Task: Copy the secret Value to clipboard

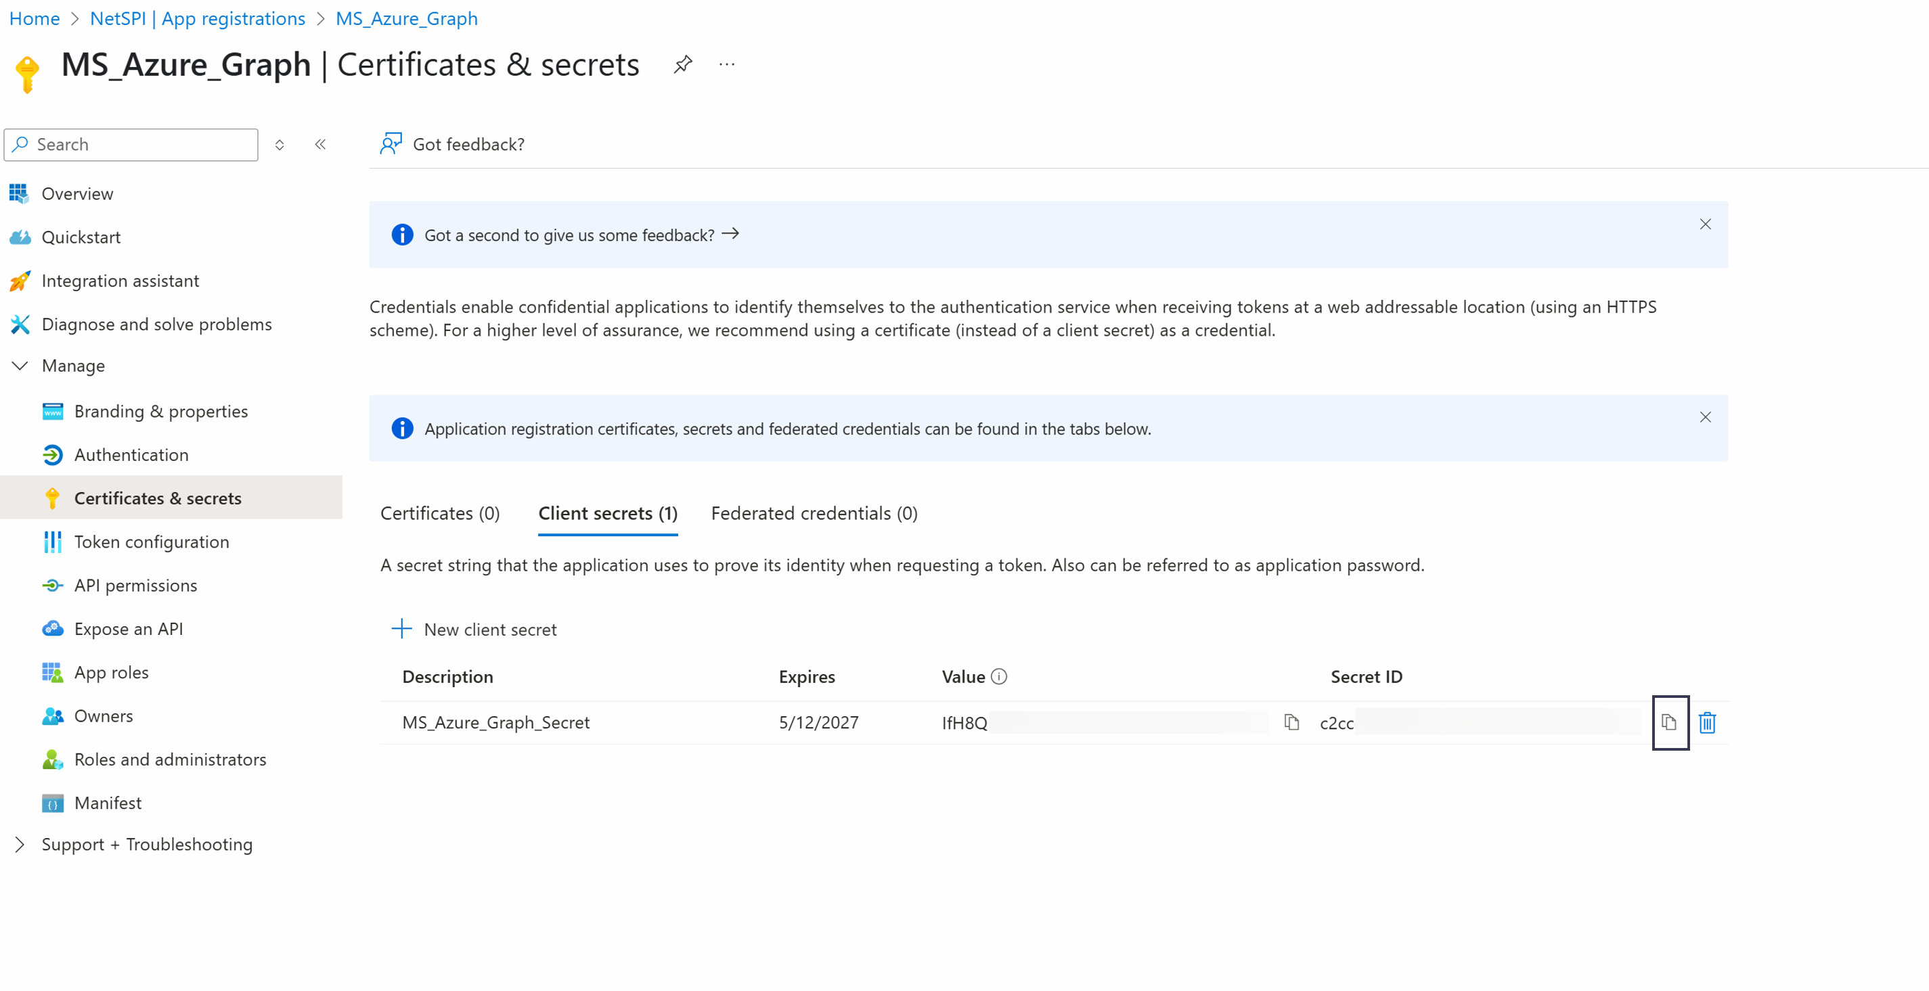Action: [1291, 722]
